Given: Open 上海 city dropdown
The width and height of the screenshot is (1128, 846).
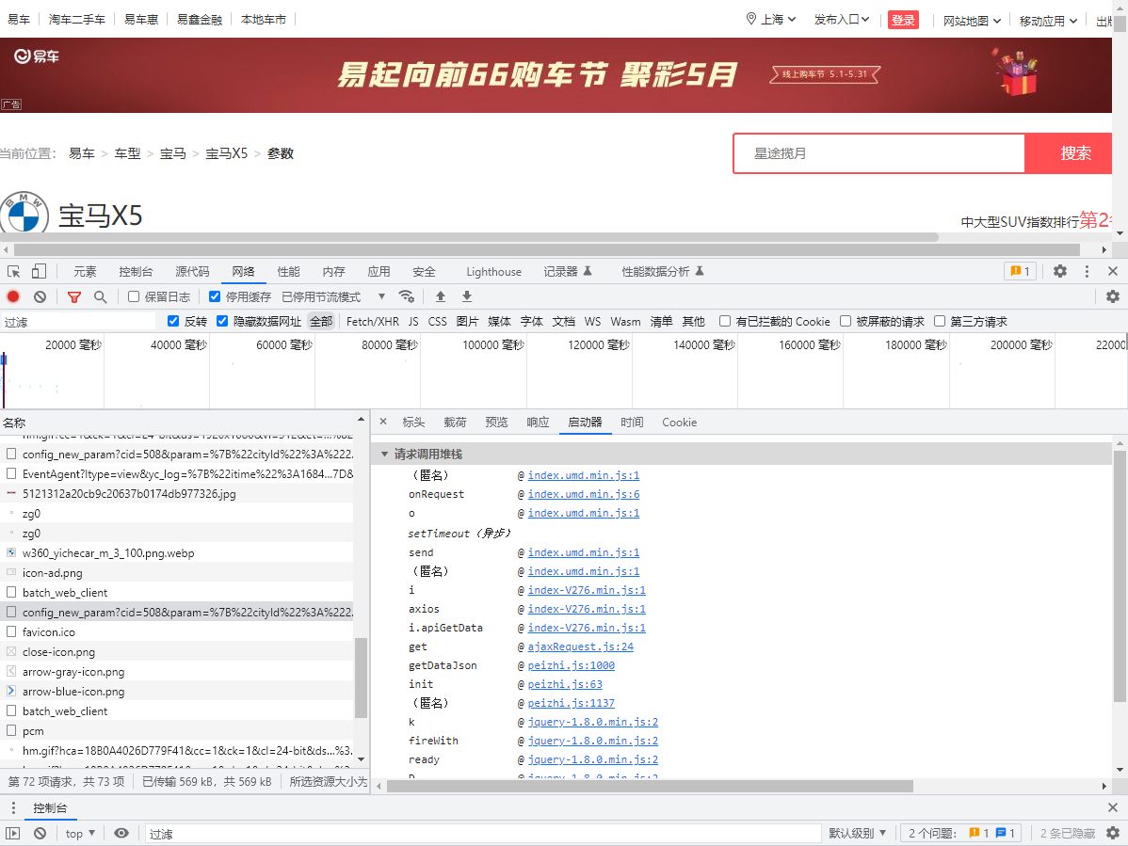Looking at the screenshot, I should (779, 20).
